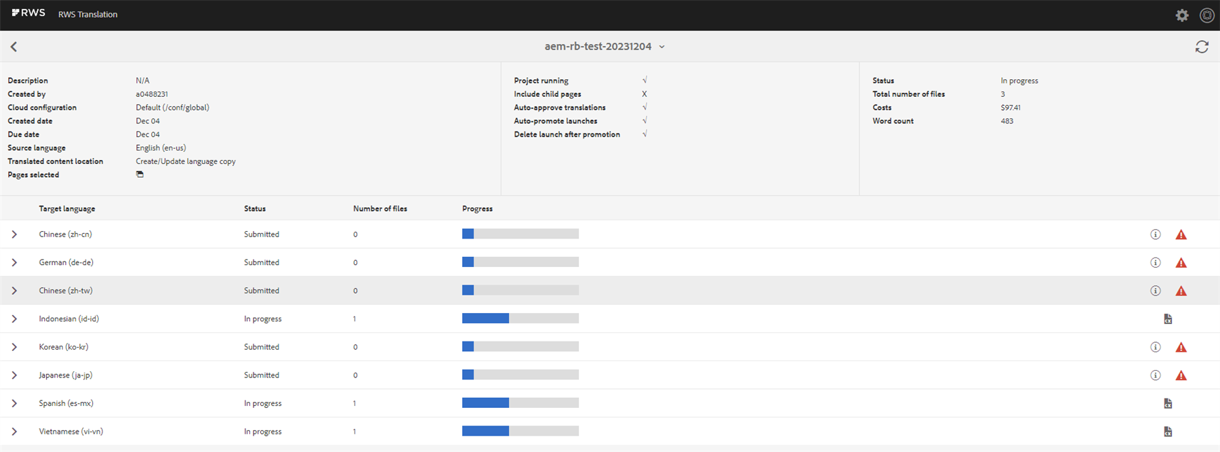The height and width of the screenshot is (452, 1220).
Task: Click Delete launch after promotion check mark
Action: 645,134
